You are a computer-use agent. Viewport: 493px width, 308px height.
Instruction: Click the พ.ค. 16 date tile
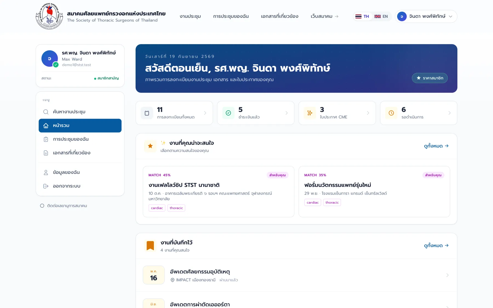154,275
